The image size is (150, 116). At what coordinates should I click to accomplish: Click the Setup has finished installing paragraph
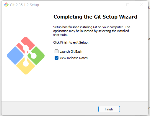click(x=92, y=31)
